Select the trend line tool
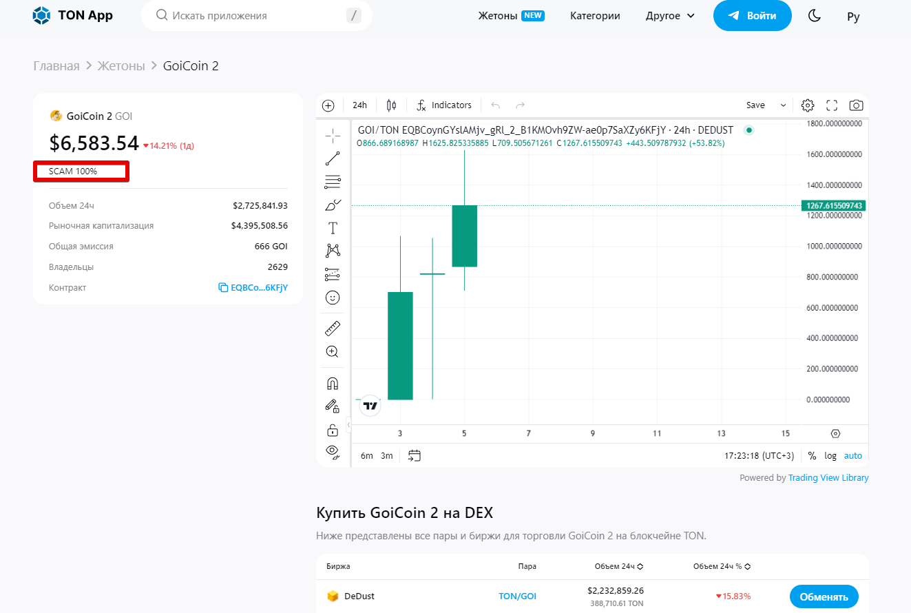This screenshot has height=613, width=911. (x=333, y=158)
